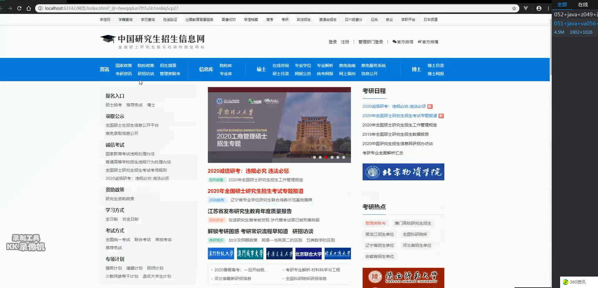
Task: Open the 学信网 top link
Action: (105, 20)
